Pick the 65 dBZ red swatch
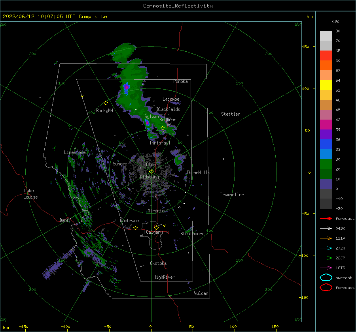356x332 pixels. point(326,55)
